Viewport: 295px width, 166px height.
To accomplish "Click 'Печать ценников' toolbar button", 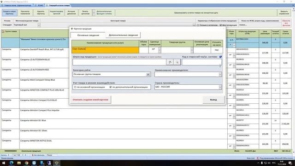I will click(x=85, y=12).
